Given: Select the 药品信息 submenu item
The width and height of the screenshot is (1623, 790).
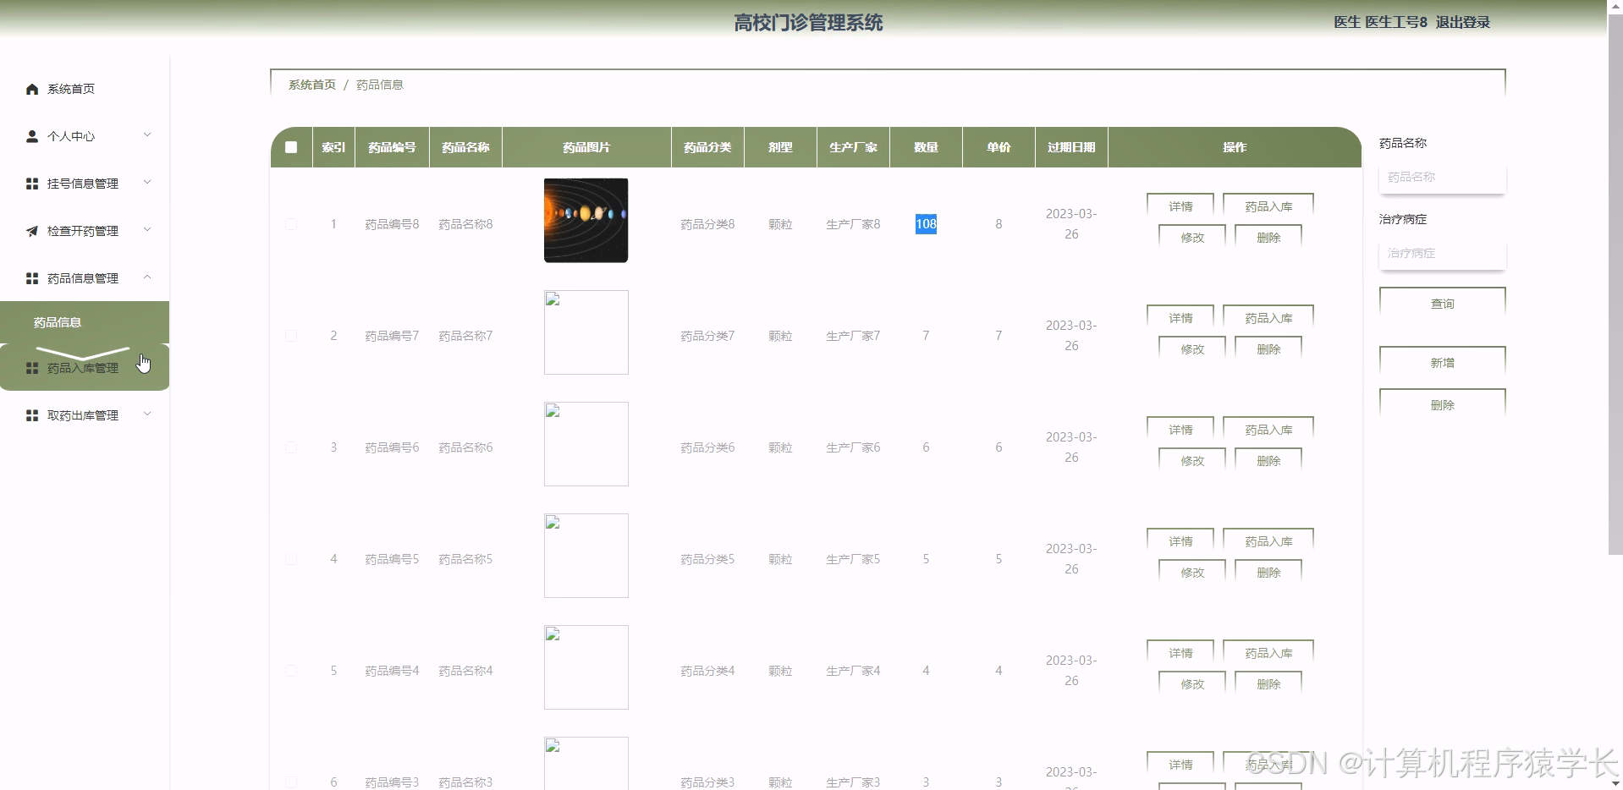Looking at the screenshot, I should pyautogui.click(x=85, y=322).
